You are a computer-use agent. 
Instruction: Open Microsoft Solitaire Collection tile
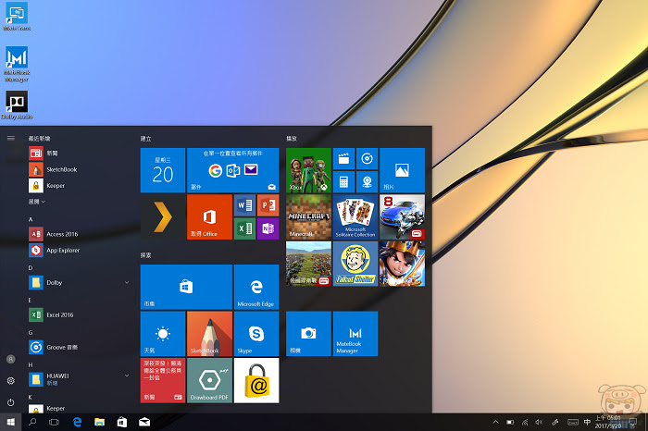[355, 217]
